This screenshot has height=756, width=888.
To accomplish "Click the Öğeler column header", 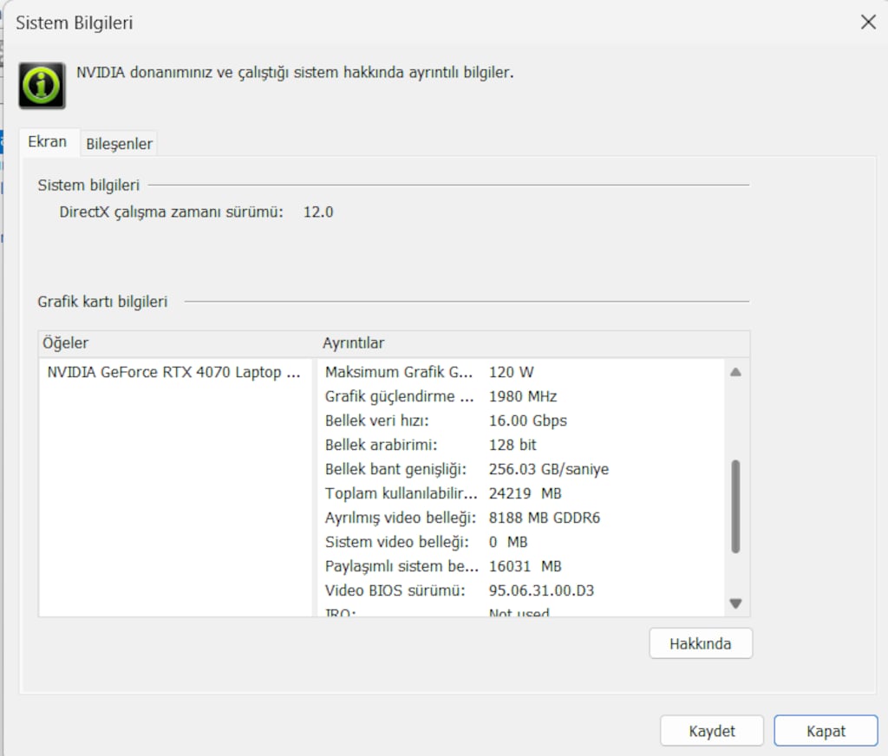I will point(66,342).
